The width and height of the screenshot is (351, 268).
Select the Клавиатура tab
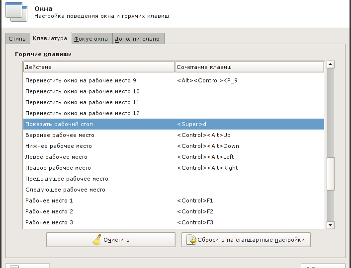tap(50, 38)
